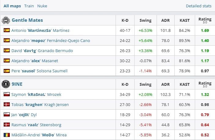The height and width of the screenshot is (140, 215).
Task: Click the Gentle Mates team logo
Action: [6, 20]
